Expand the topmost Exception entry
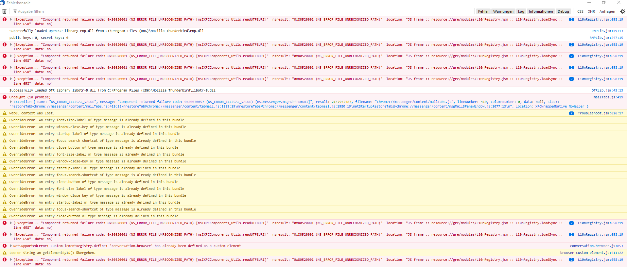 click(x=11, y=19)
